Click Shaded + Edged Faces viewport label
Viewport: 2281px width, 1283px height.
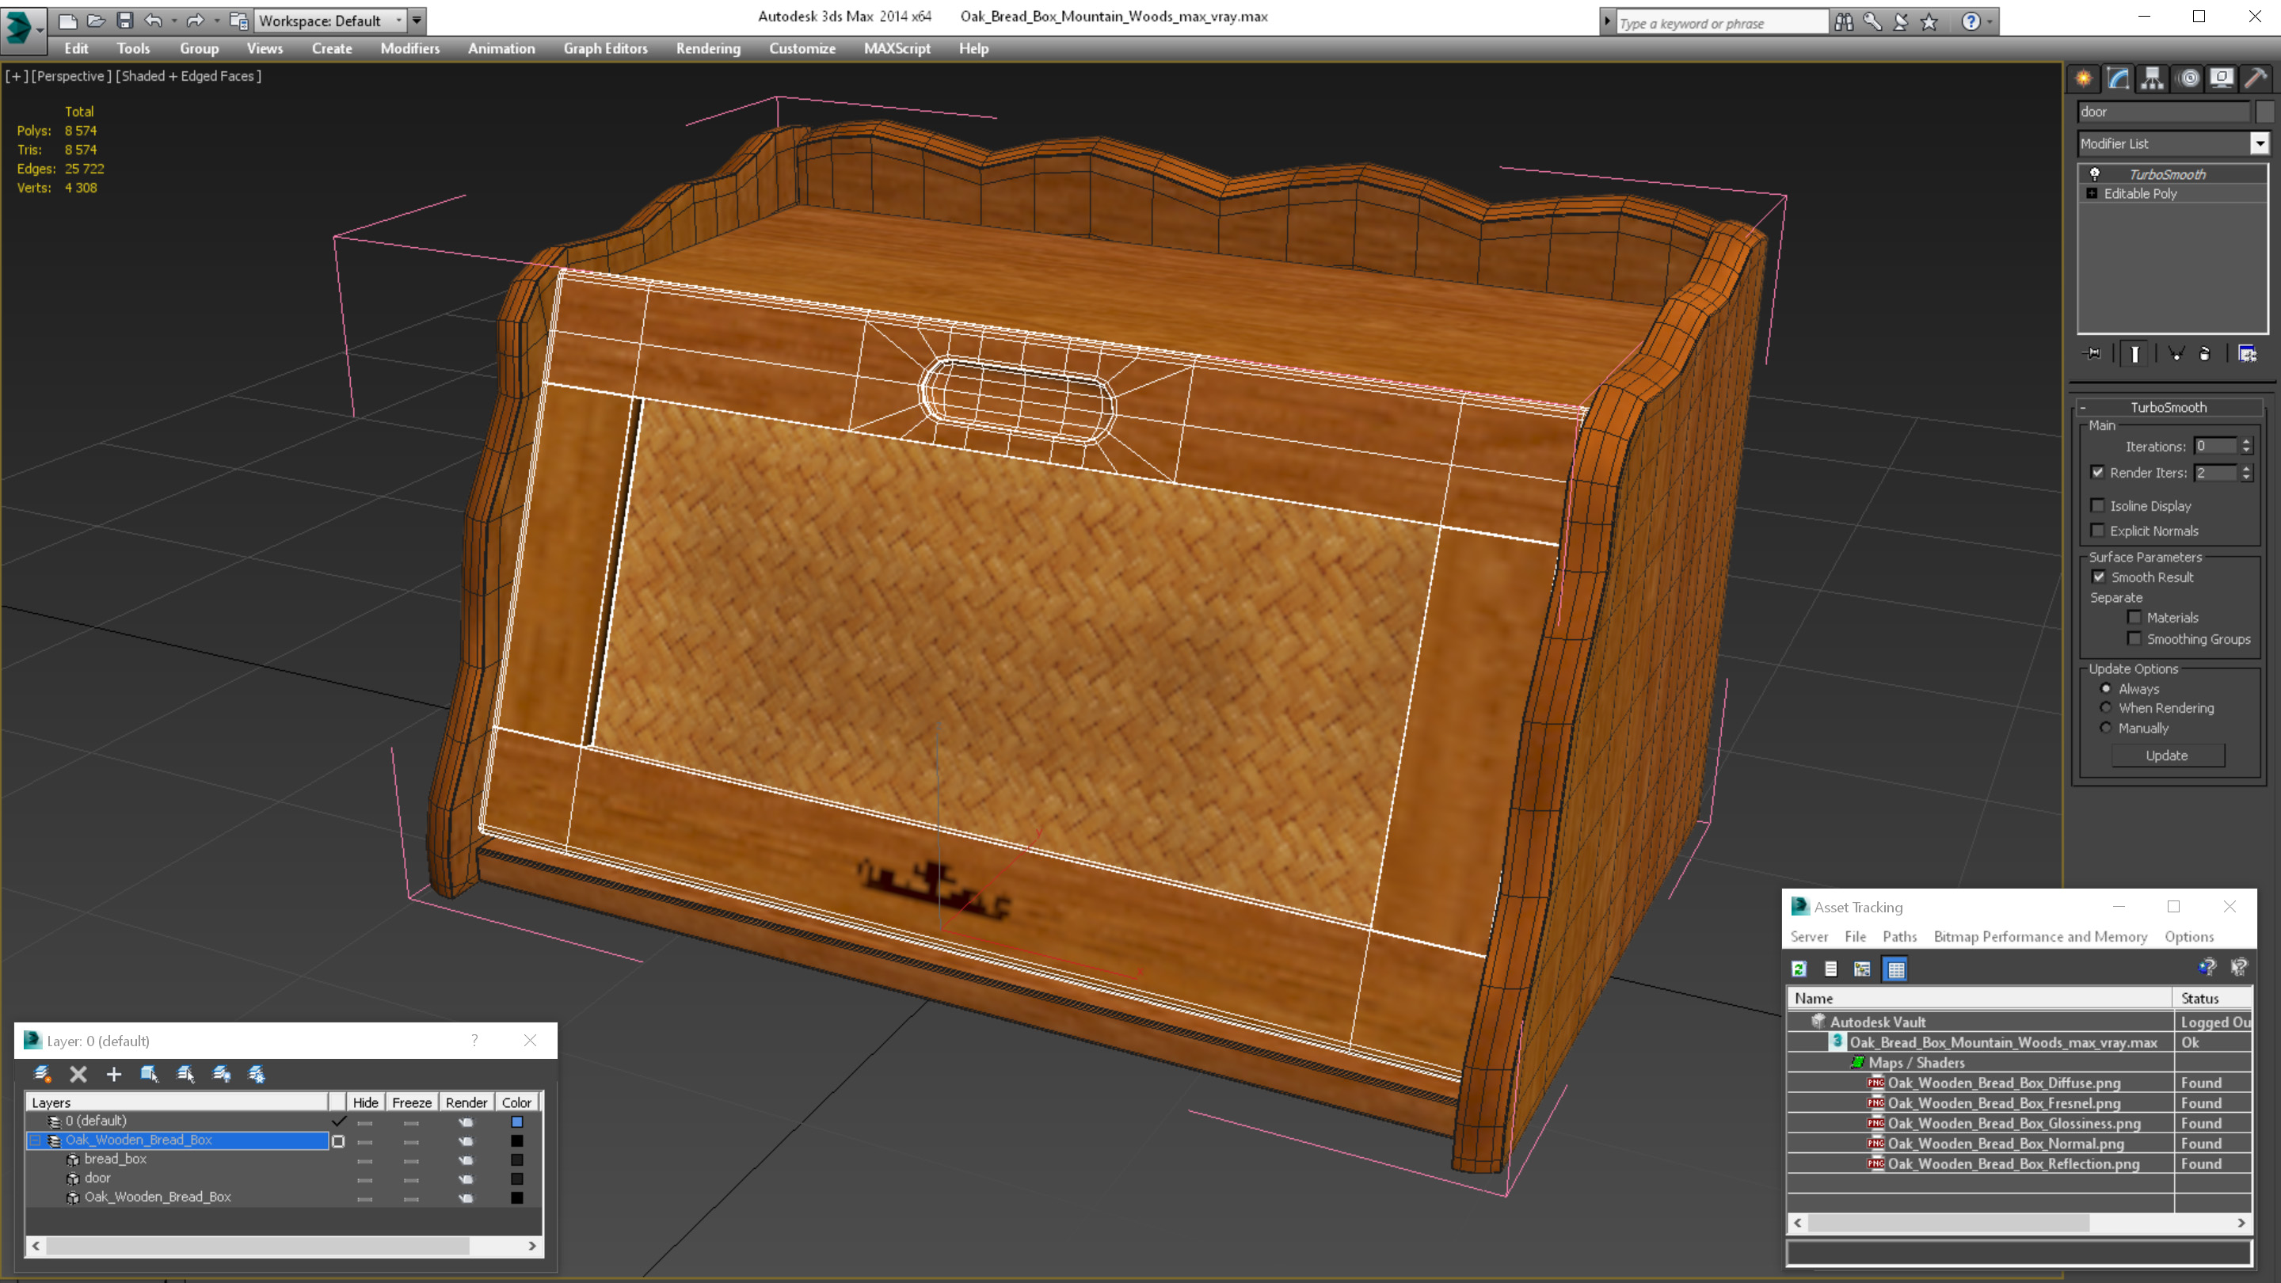coord(188,76)
